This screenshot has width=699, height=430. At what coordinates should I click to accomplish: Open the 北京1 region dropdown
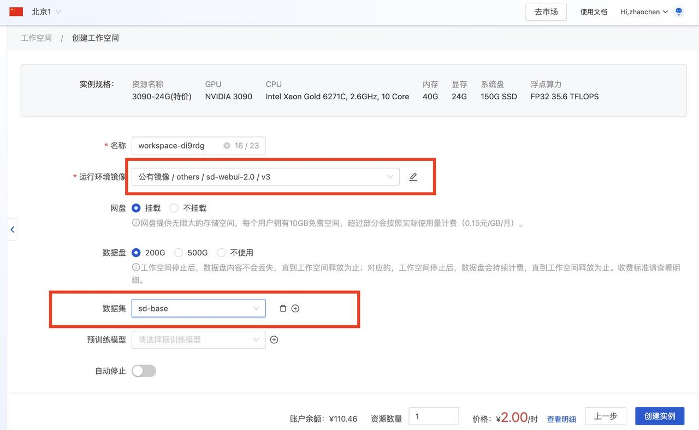click(x=46, y=11)
